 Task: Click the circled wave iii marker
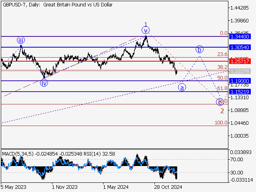[20, 40]
